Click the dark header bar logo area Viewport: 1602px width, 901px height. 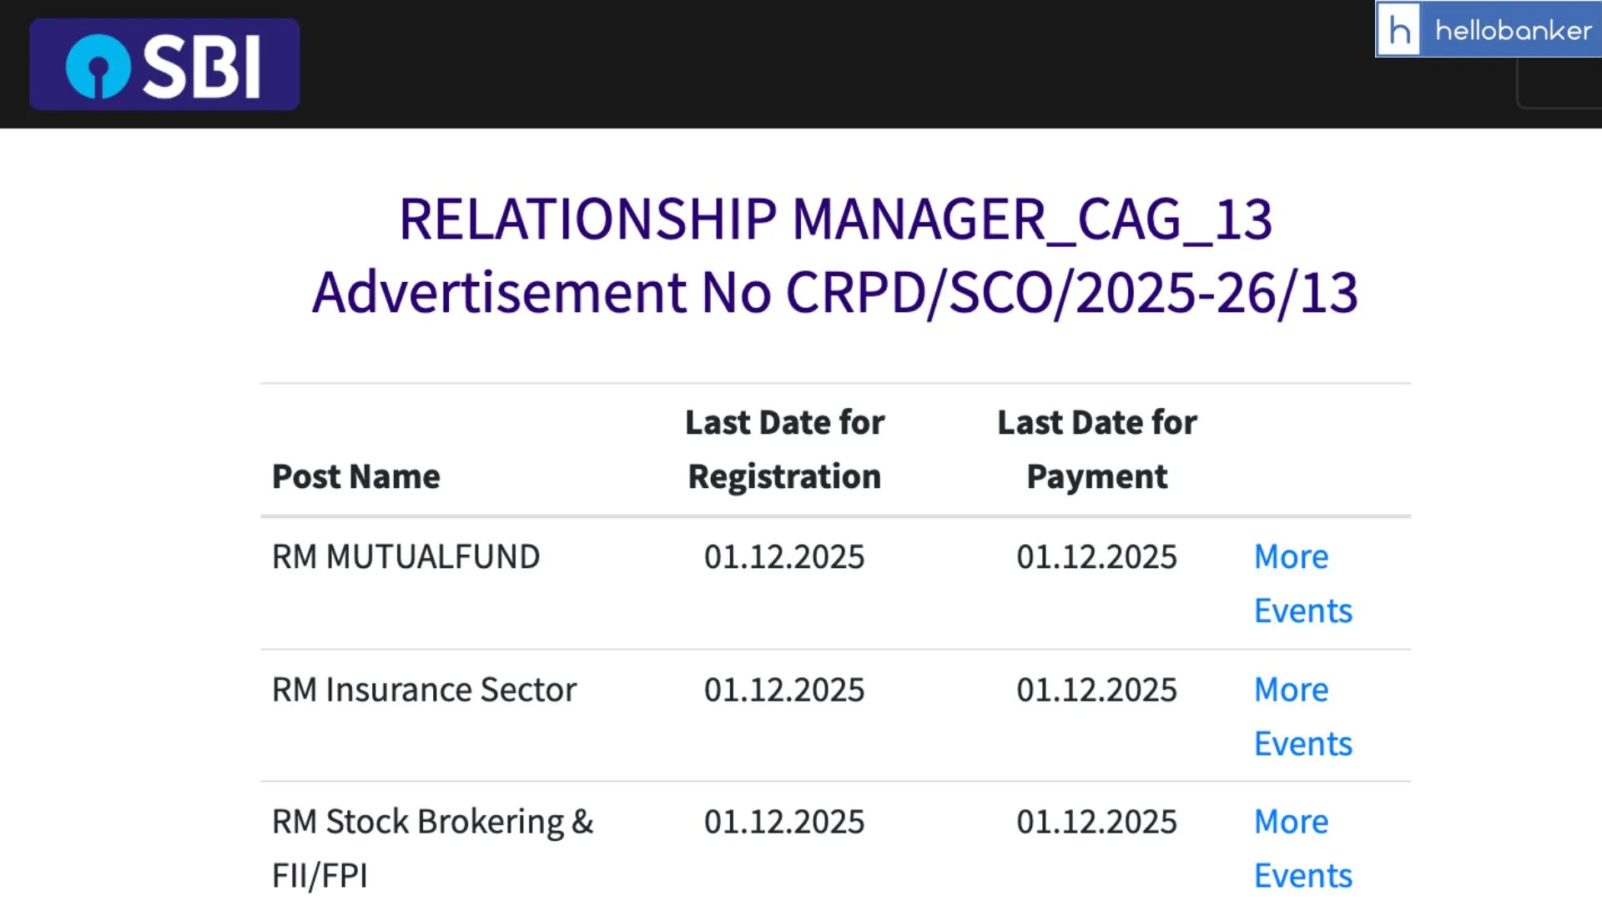pos(164,63)
